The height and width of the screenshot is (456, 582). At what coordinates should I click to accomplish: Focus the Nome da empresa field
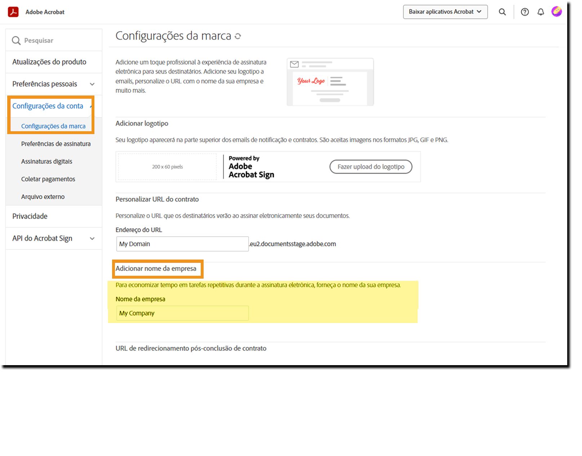182,313
